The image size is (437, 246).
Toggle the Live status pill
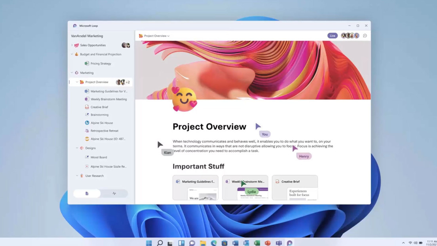pyautogui.click(x=332, y=36)
